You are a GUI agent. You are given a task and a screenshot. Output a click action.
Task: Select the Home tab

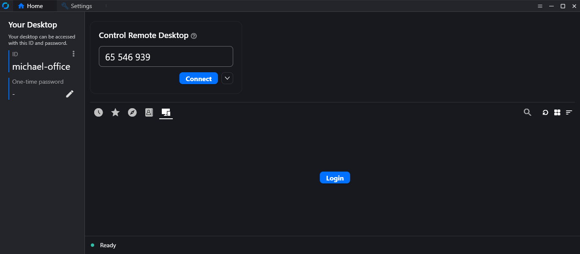[x=30, y=6]
